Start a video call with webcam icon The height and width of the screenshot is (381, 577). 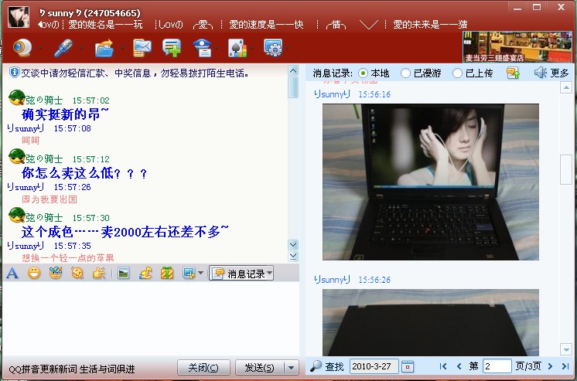(x=22, y=48)
